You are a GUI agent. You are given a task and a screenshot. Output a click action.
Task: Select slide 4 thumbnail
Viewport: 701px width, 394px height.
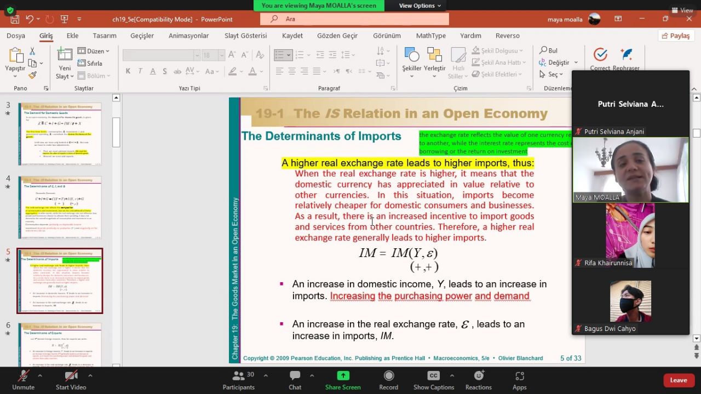(60, 207)
